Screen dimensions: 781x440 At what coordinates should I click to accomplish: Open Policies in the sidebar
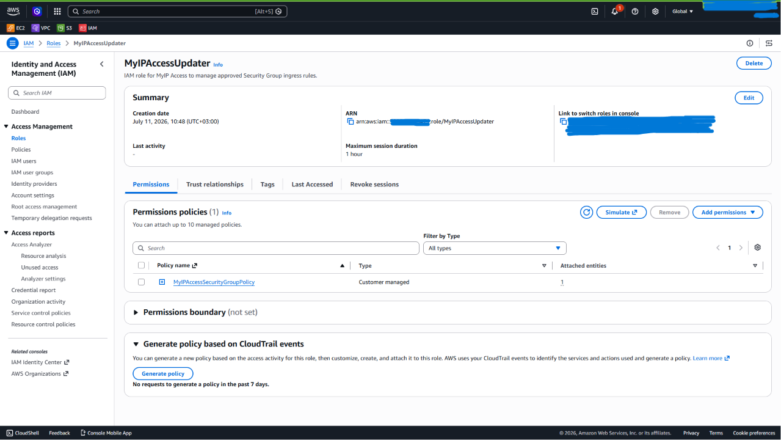tap(21, 150)
